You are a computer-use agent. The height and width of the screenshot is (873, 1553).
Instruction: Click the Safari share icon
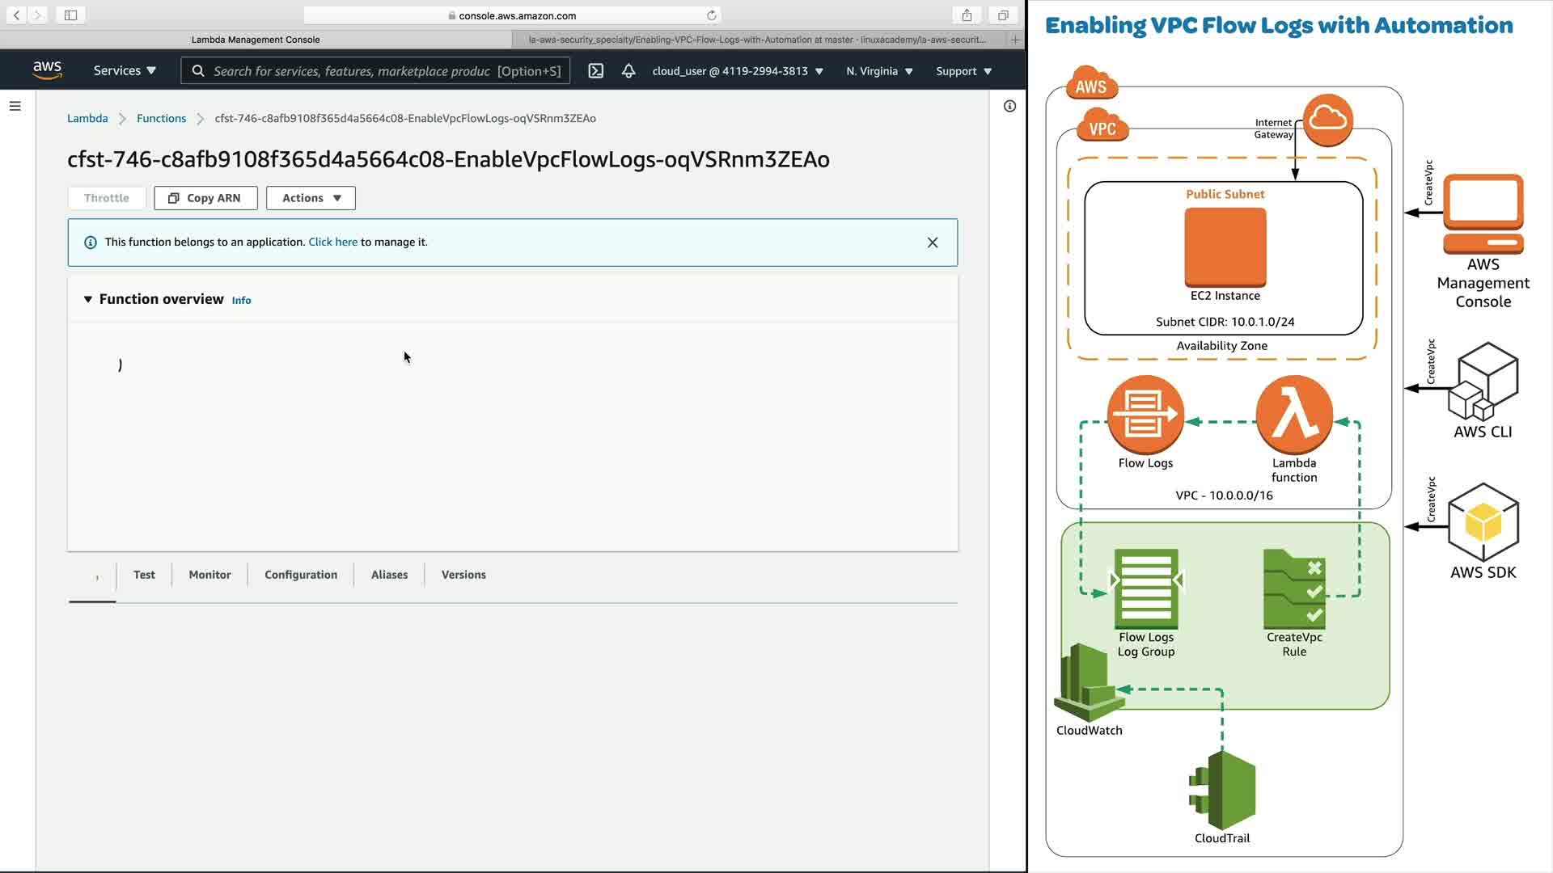pos(967,15)
